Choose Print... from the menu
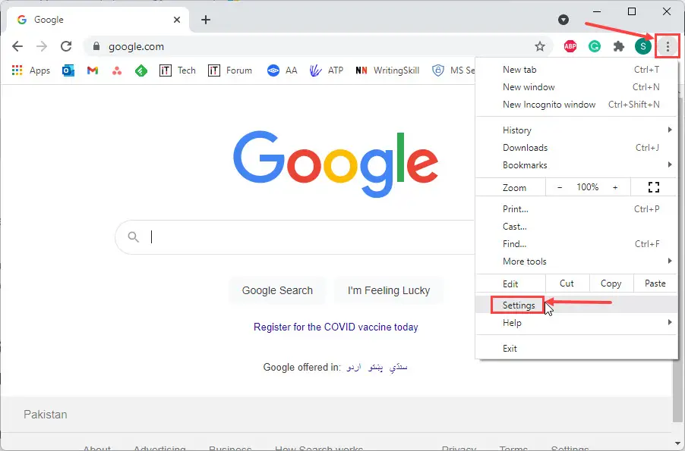The width and height of the screenshot is (685, 451). [x=576, y=209]
